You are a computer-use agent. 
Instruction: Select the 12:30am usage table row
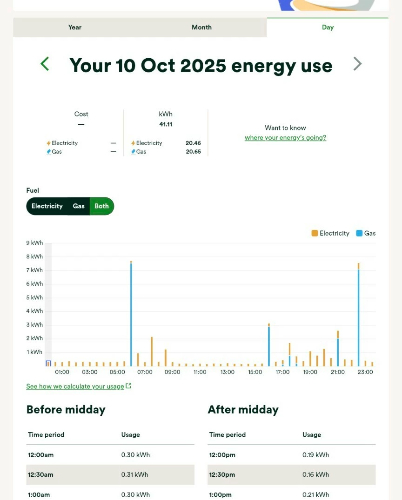pos(110,475)
